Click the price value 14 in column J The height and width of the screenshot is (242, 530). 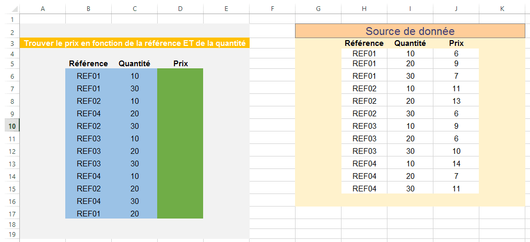[456, 163]
